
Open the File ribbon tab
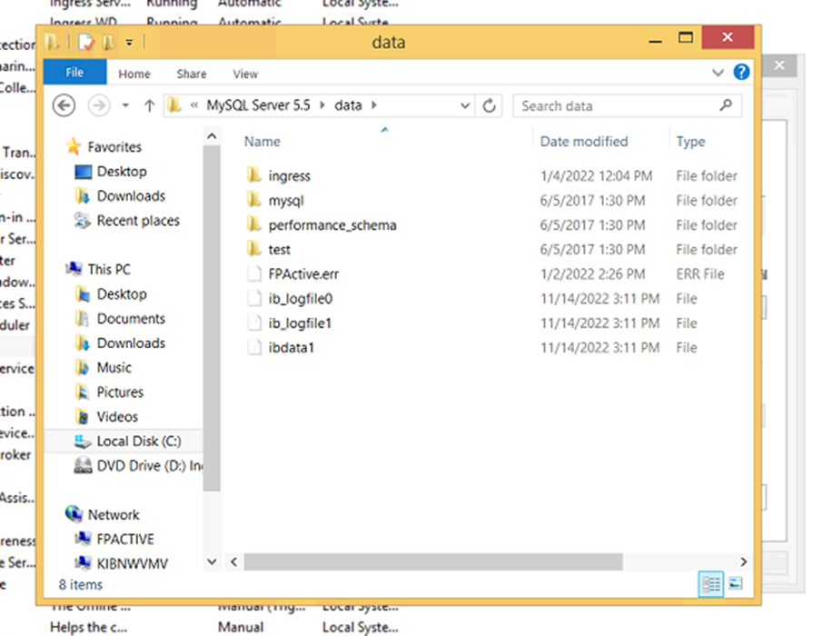pyautogui.click(x=74, y=72)
